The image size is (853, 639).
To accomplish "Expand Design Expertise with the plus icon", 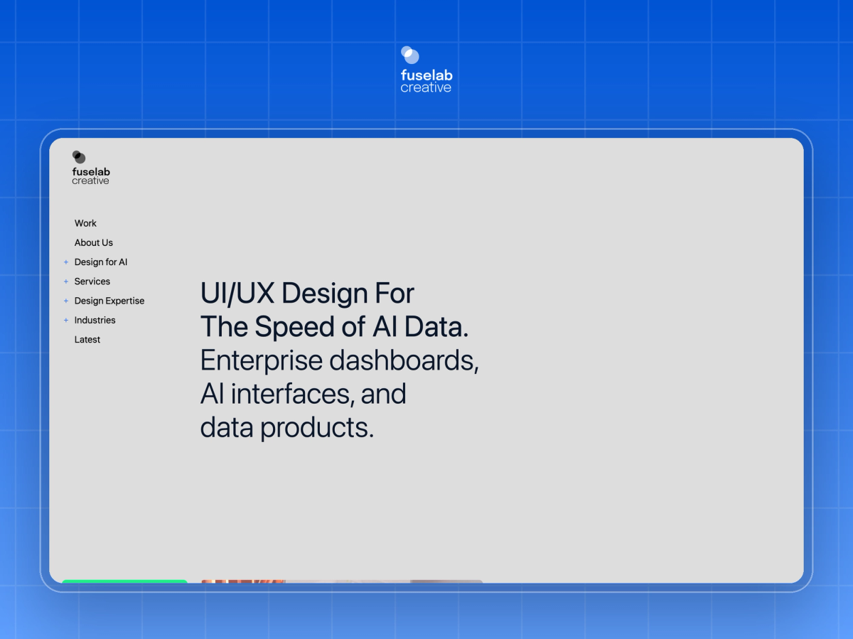I will pos(66,301).
